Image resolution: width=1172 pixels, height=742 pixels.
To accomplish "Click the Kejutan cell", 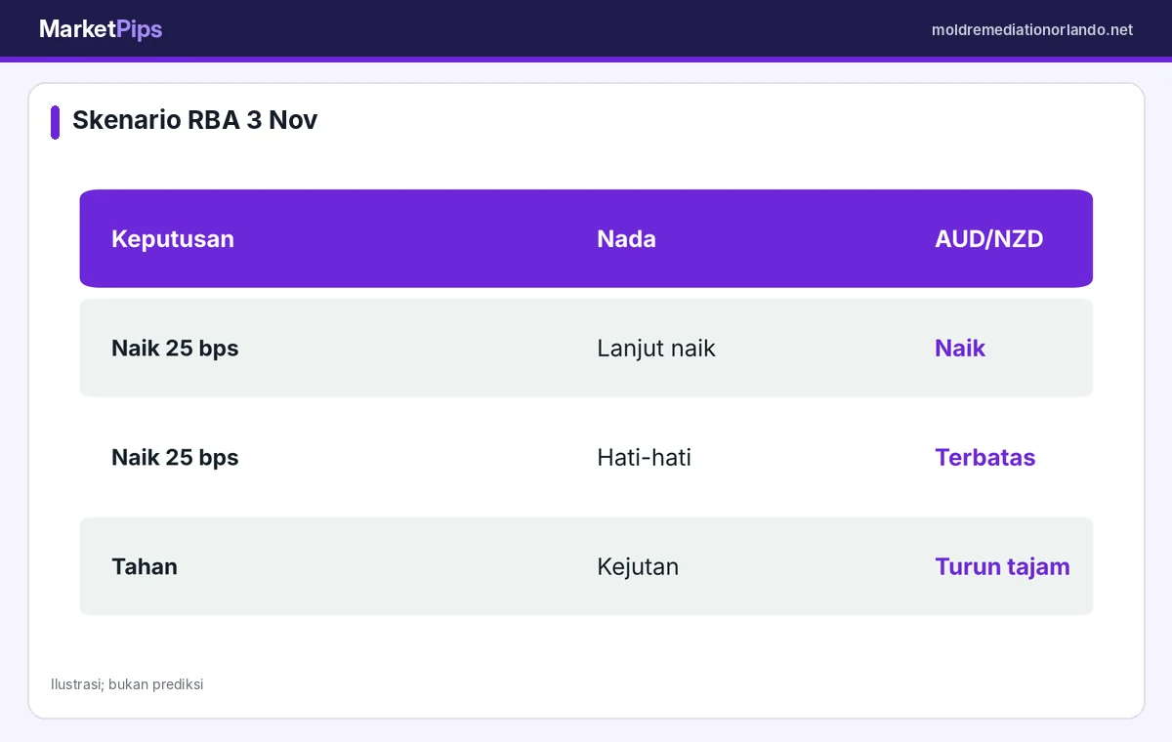I will [x=638, y=567].
